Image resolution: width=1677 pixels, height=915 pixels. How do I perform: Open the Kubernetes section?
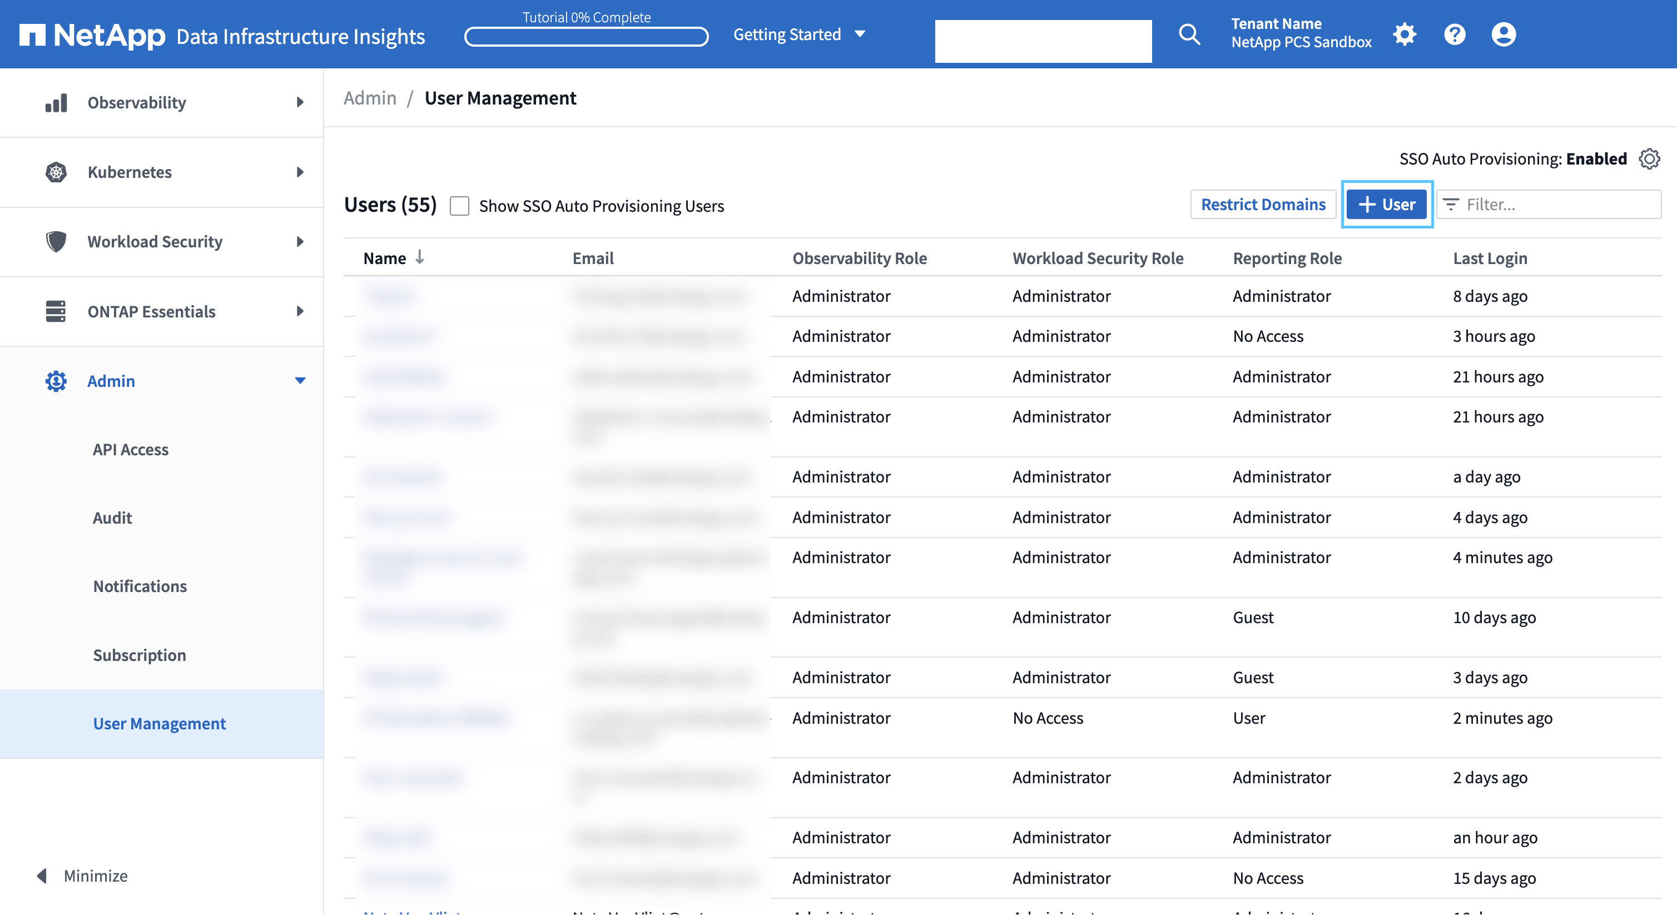click(161, 170)
